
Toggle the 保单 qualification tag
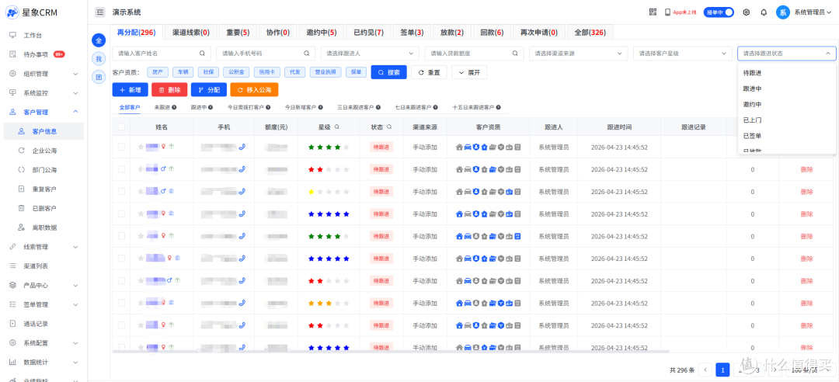tap(357, 71)
